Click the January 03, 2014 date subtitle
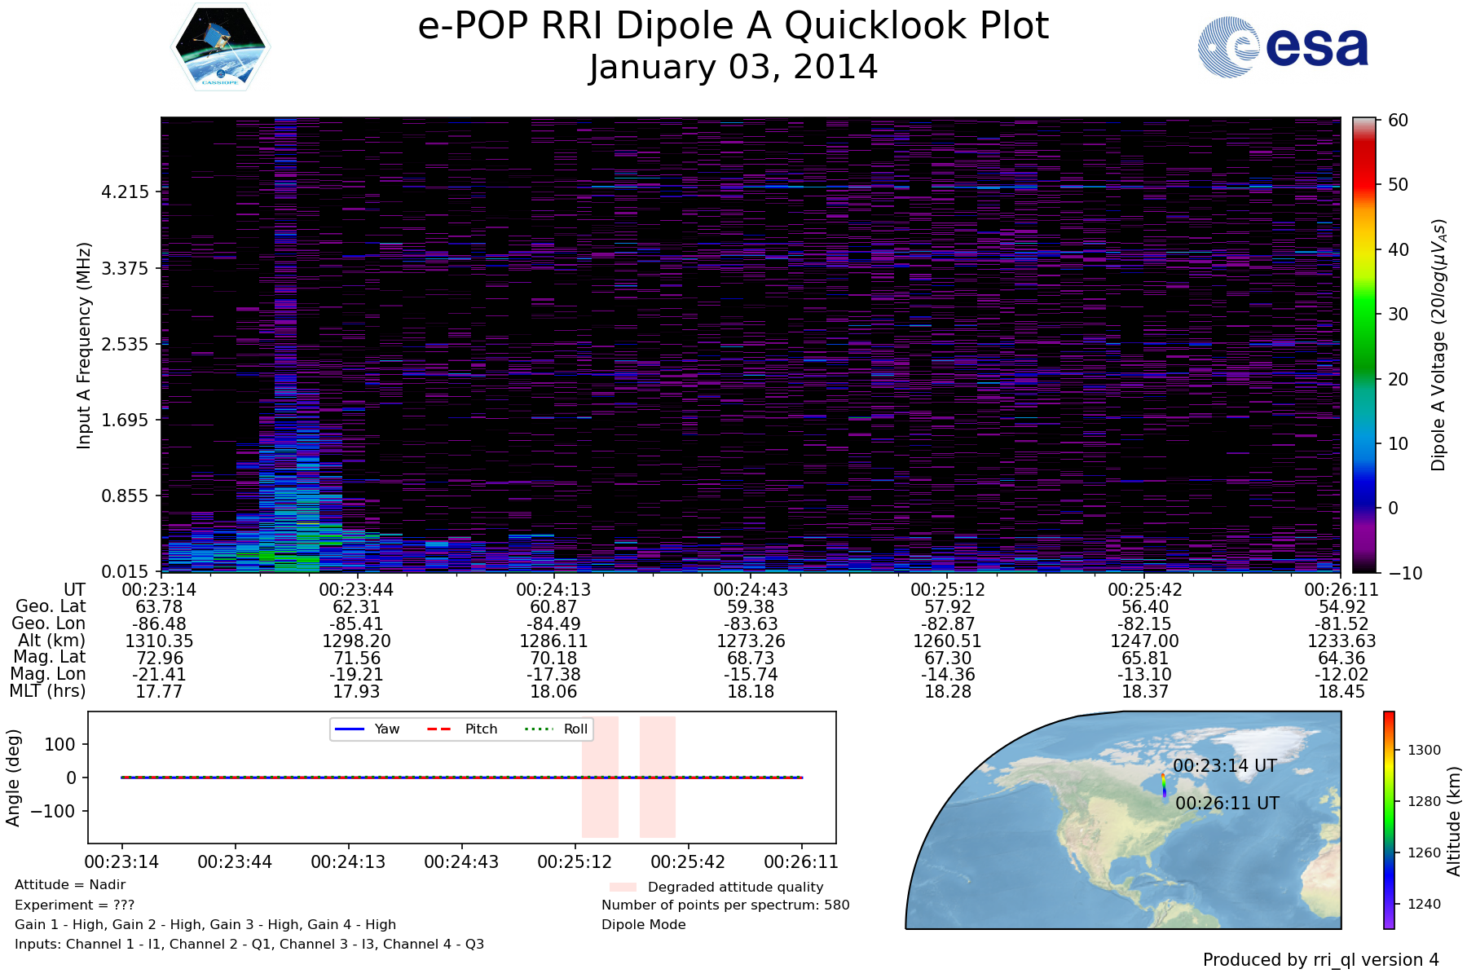The width and height of the screenshot is (1467, 978). click(x=733, y=68)
